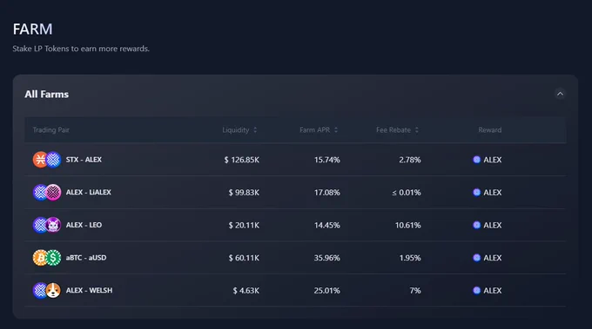The width and height of the screenshot is (592, 329).
Task: Click the ALEX token icon in ALEX - LiALEX row
Action: tap(40, 193)
